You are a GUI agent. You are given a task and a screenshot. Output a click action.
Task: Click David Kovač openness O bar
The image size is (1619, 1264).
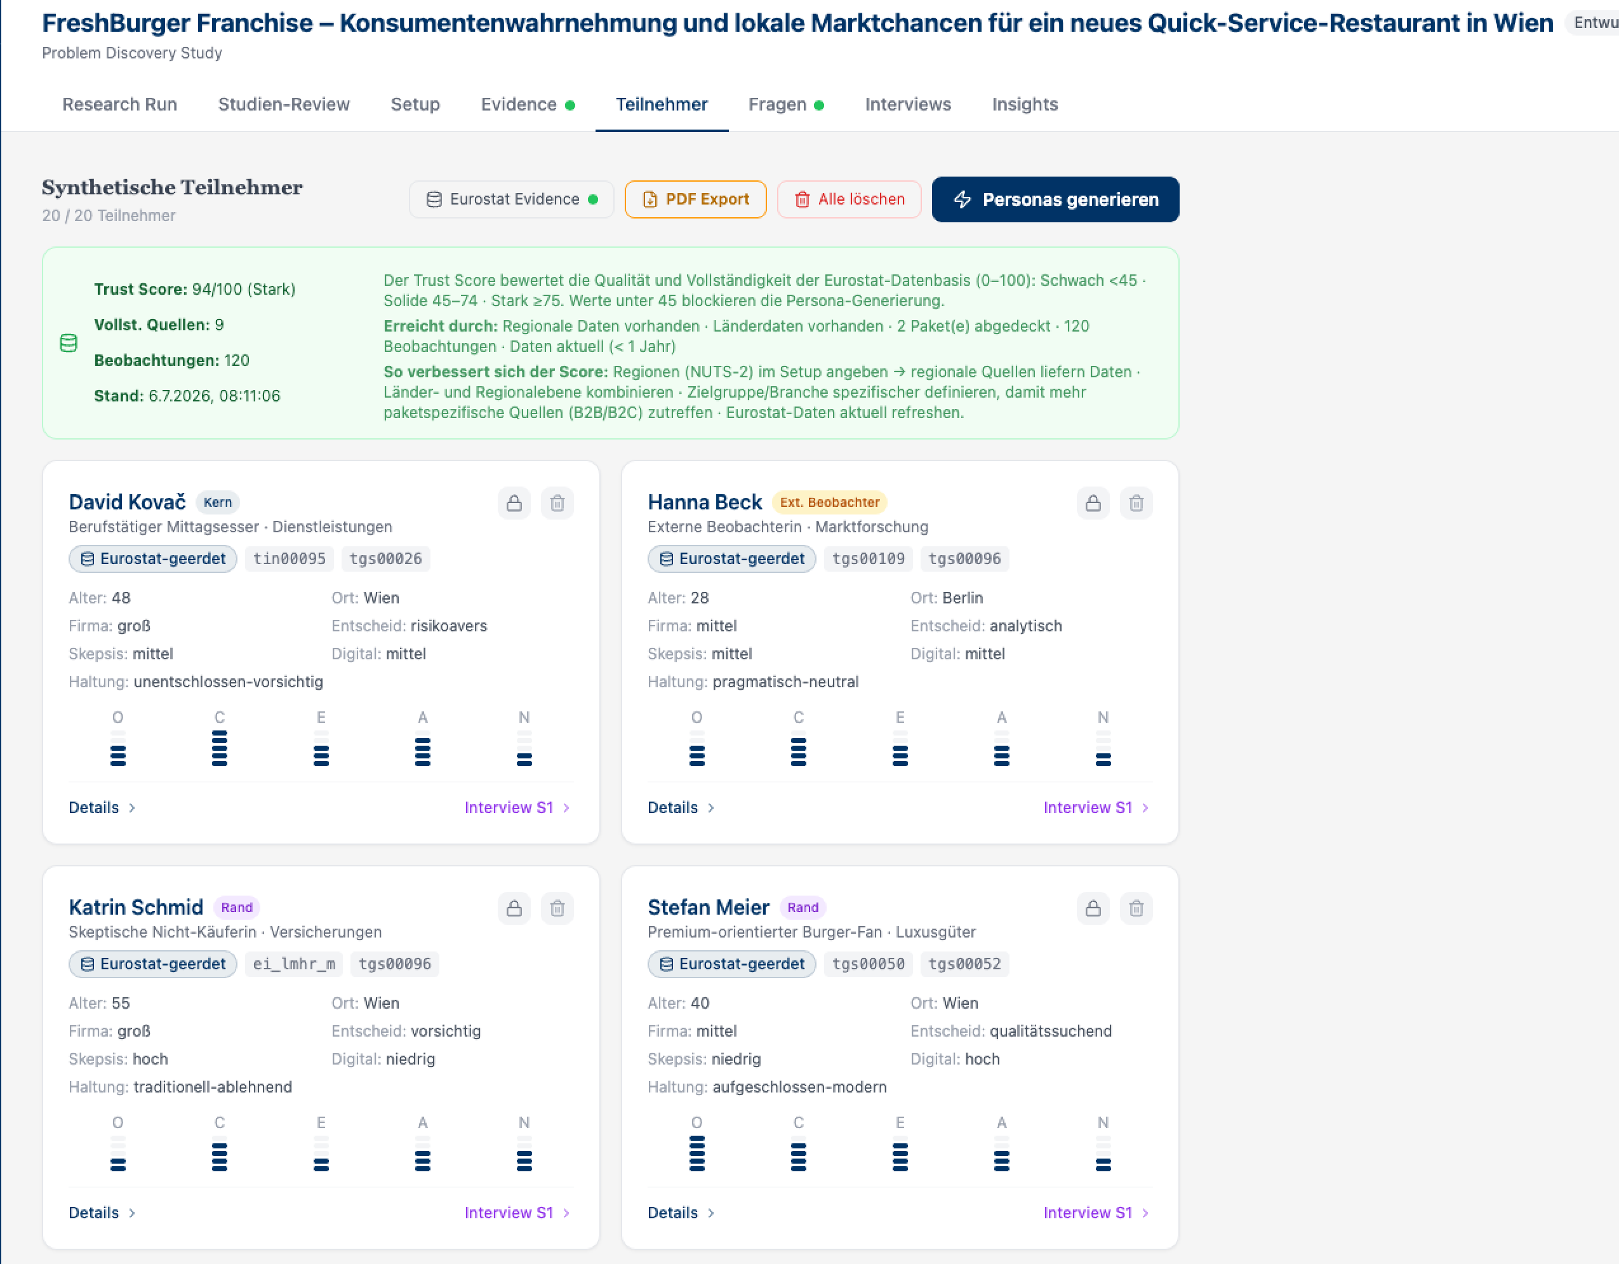point(118,748)
